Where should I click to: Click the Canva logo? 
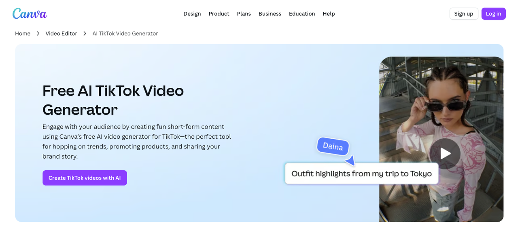click(30, 13)
